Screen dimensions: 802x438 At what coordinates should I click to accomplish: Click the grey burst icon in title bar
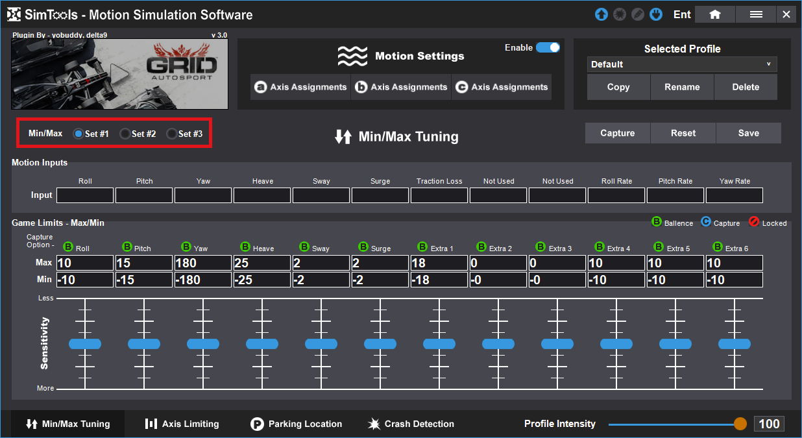[620, 14]
